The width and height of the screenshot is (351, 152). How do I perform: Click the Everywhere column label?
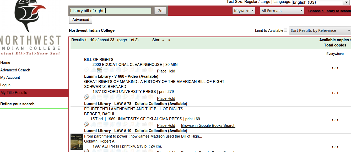coord(335,54)
